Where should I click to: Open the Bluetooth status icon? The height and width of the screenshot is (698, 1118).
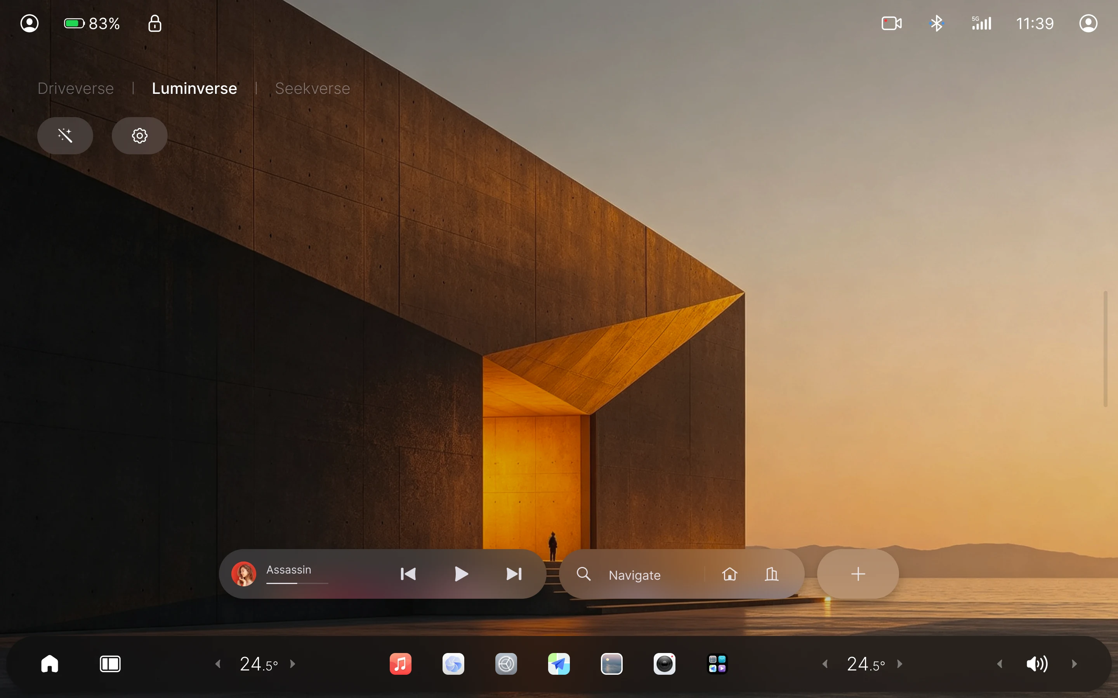point(936,23)
